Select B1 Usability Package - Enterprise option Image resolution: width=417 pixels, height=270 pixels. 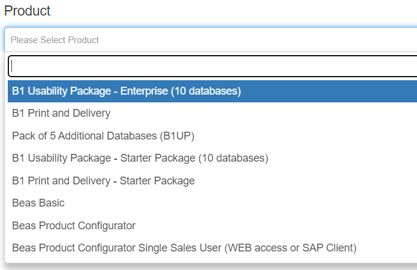pos(212,91)
